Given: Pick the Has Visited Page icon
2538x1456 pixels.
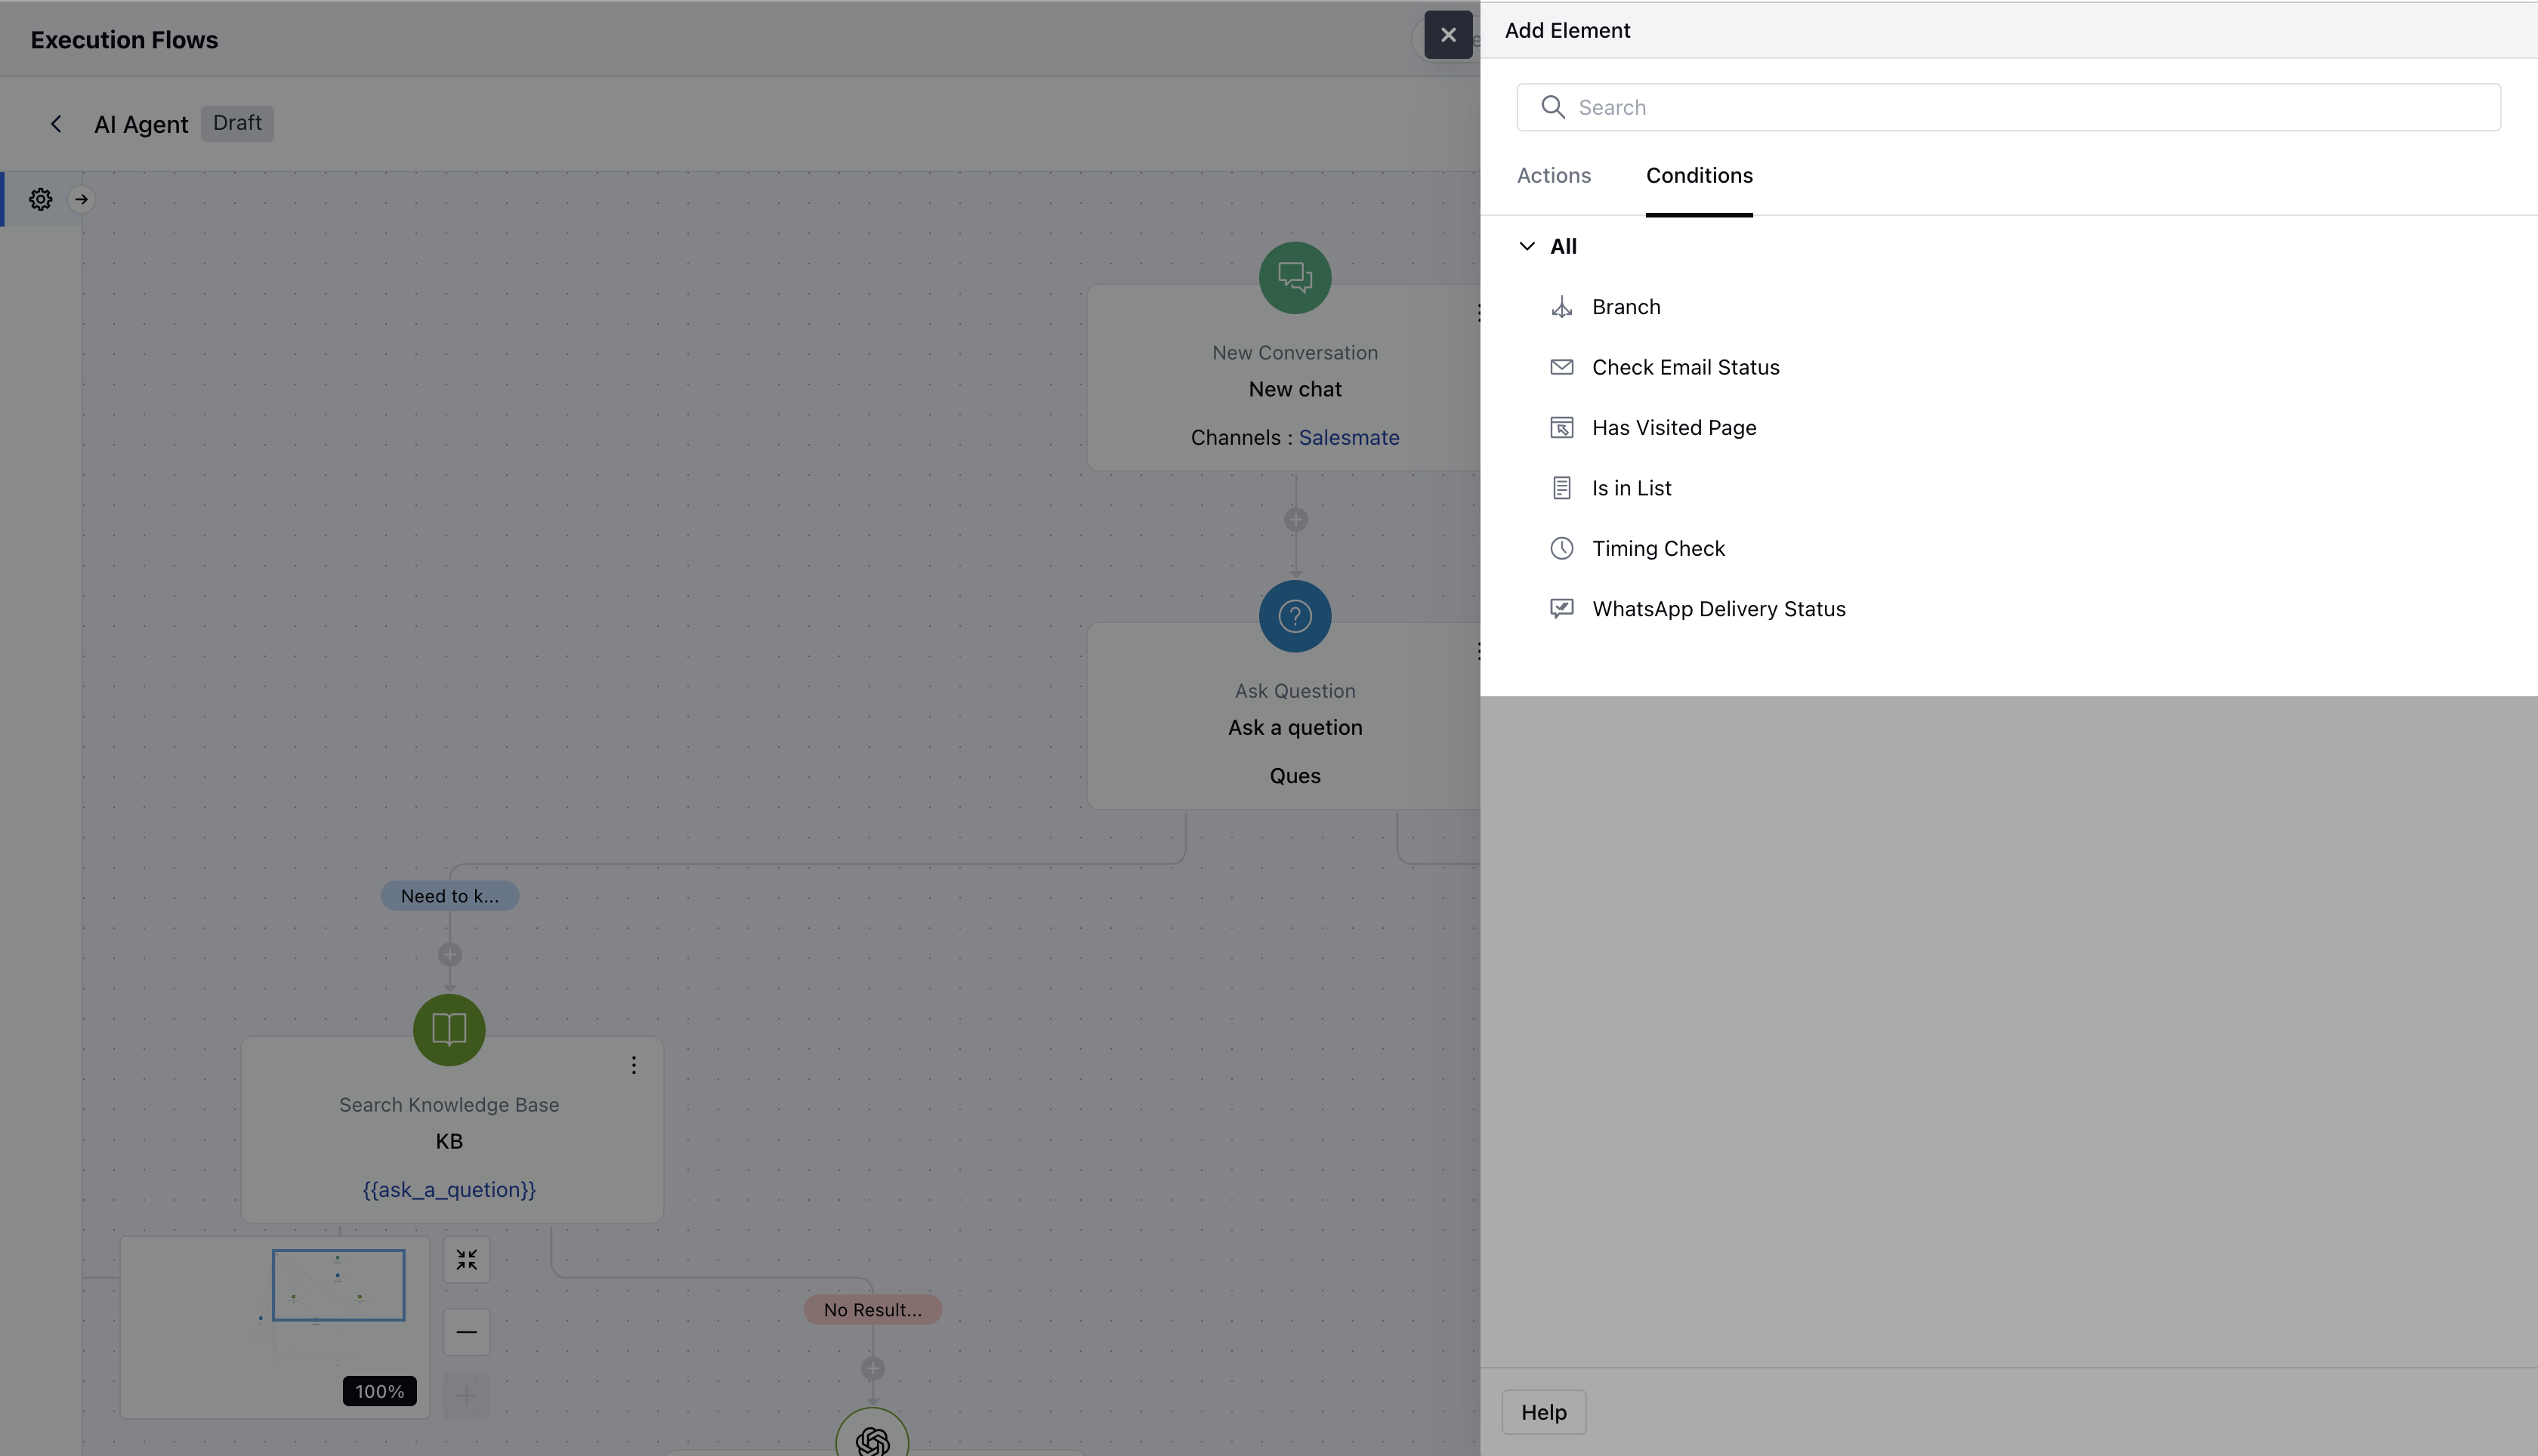Looking at the screenshot, I should click(x=1561, y=428).
